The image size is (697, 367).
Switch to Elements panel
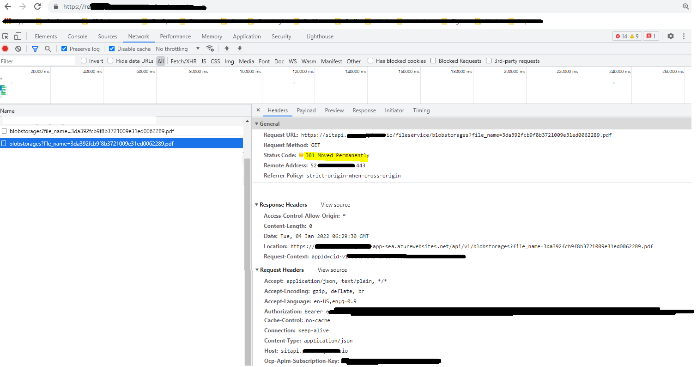46,36
